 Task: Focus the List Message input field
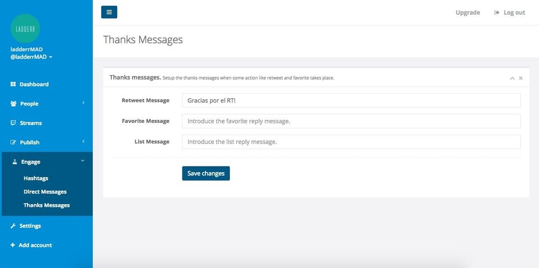(351, 142)
